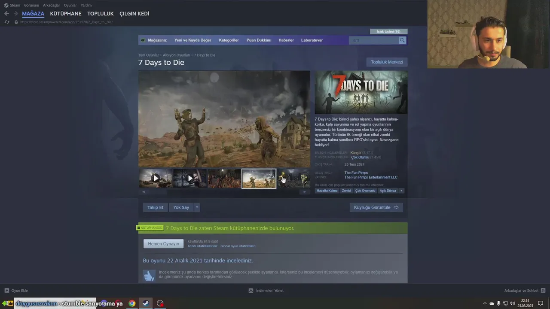Click the Tüm Oyunlar breadcrumb
Image resolution: width=550 pixels, height=309 pixels.
click(x=148, y=55)
